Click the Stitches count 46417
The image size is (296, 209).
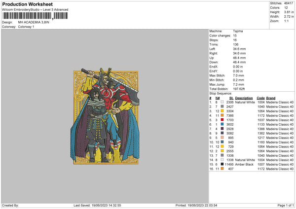coord(288,3)
